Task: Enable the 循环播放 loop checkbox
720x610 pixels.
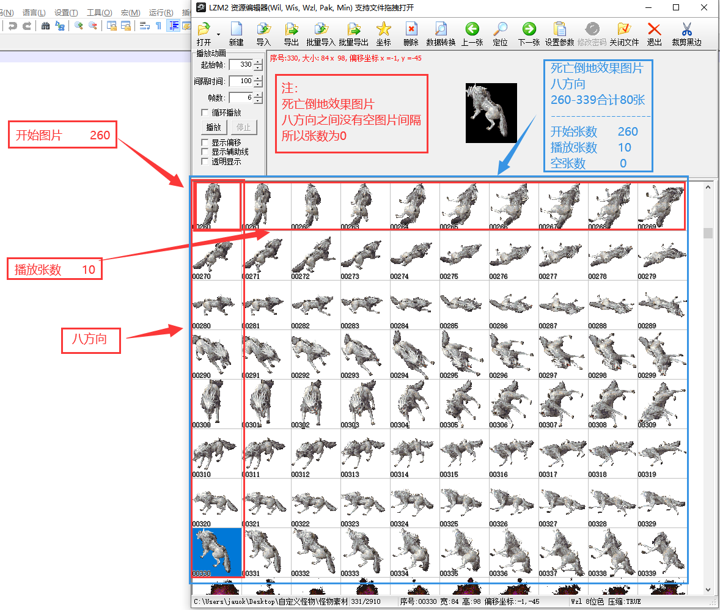Action: tap(205, 113)
